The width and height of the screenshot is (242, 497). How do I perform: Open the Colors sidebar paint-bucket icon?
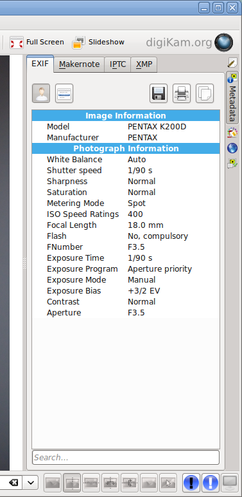pos(232,133)
